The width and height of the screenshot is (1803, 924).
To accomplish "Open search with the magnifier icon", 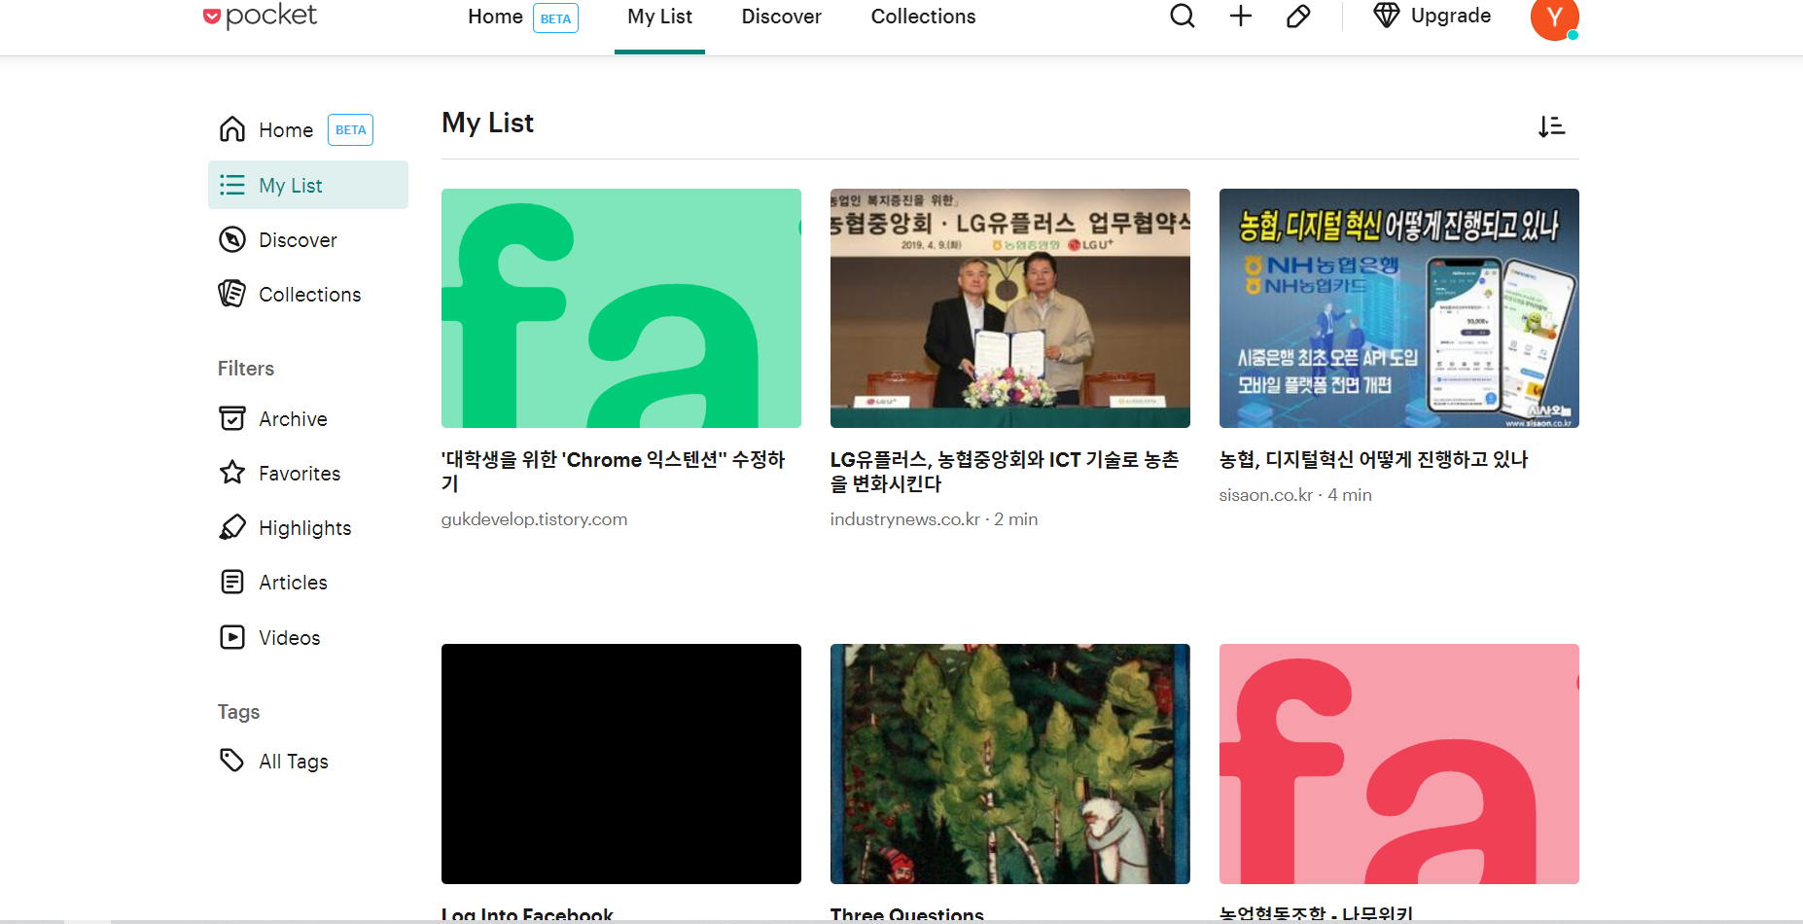I will pos(1183,17).
